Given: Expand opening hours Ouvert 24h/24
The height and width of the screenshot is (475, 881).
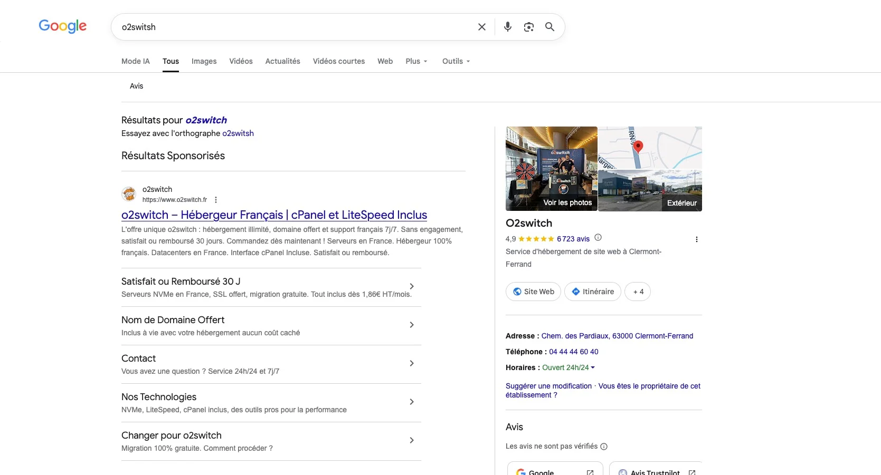Looking at the screenshot, I should pos(569,367).
